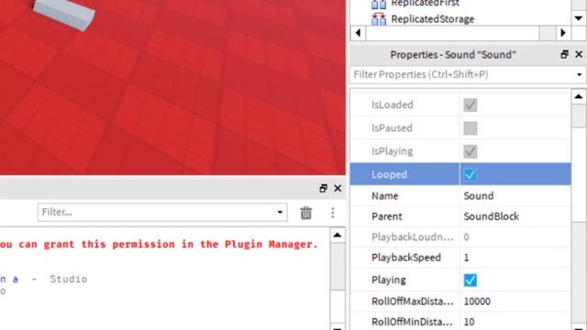Toggle the Playing checkbox
The image size is (587, 330).
471,280
